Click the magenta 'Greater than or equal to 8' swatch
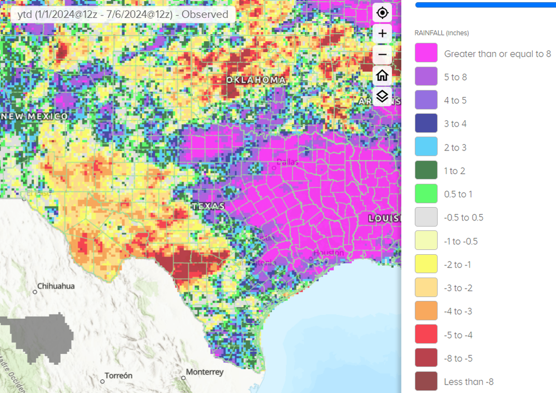Viewport: 556px width, 393px height. [x=425, y=54]
